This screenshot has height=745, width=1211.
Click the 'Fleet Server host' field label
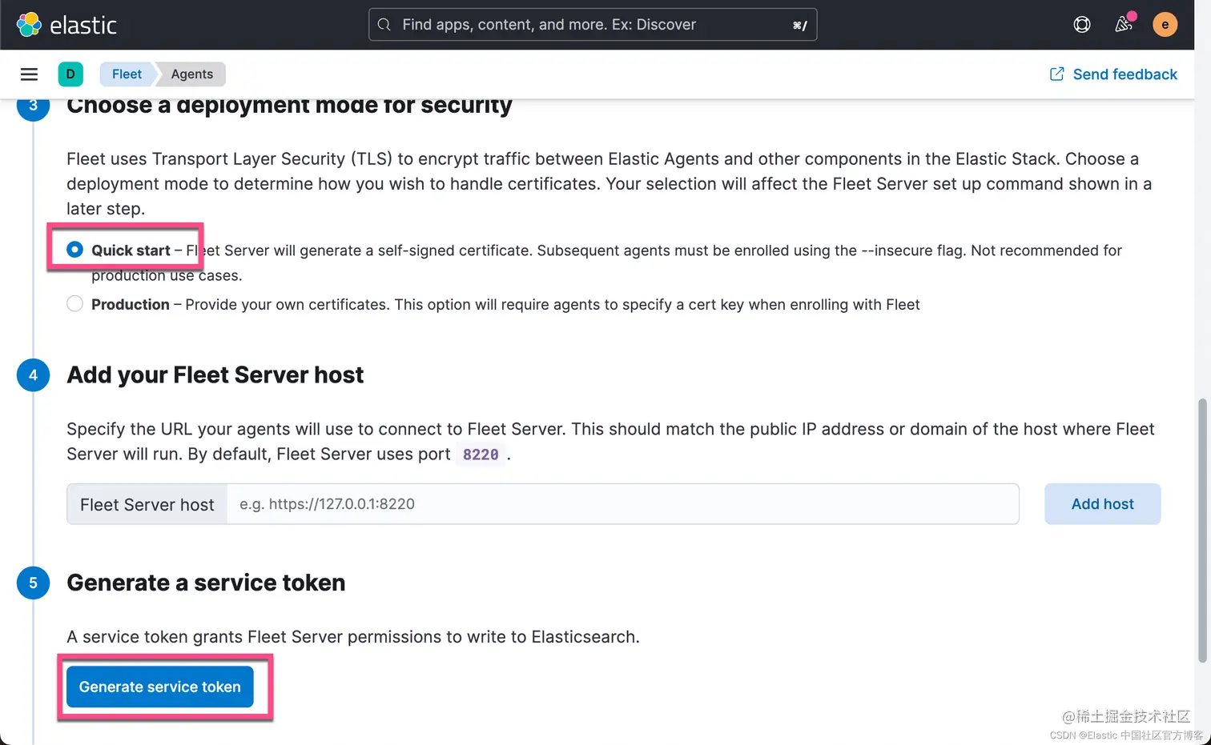(x=147, y=505)
